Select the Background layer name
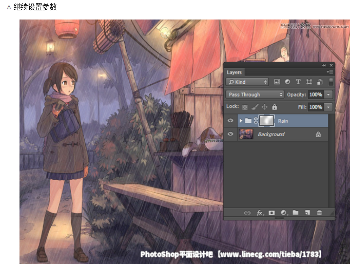The width and height of the screenshot is (350, 264). 271,134
